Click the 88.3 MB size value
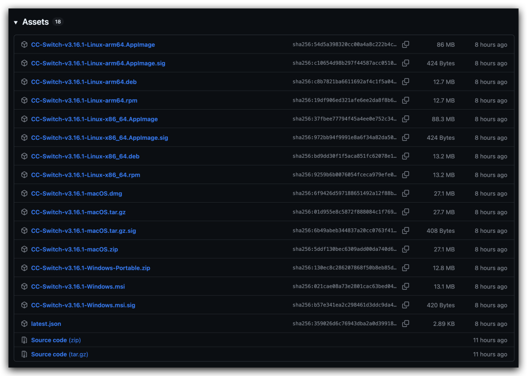 pyautogui.click(x=443, y=119)
